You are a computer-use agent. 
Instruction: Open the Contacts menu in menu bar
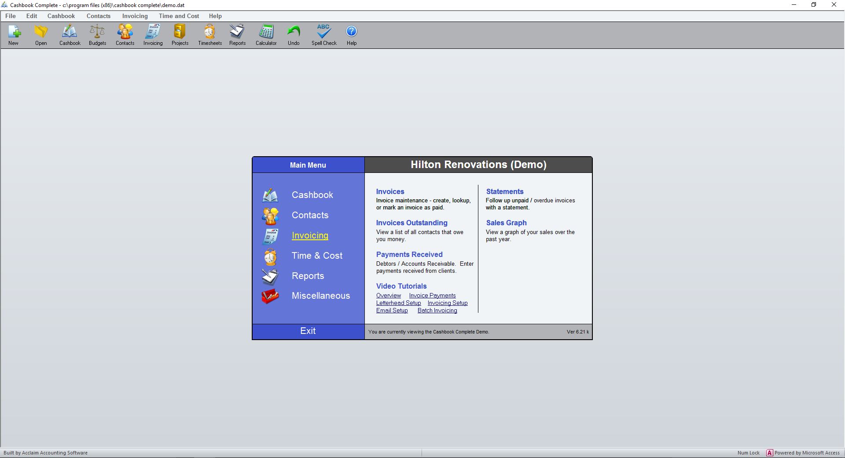tap(99, 16)
